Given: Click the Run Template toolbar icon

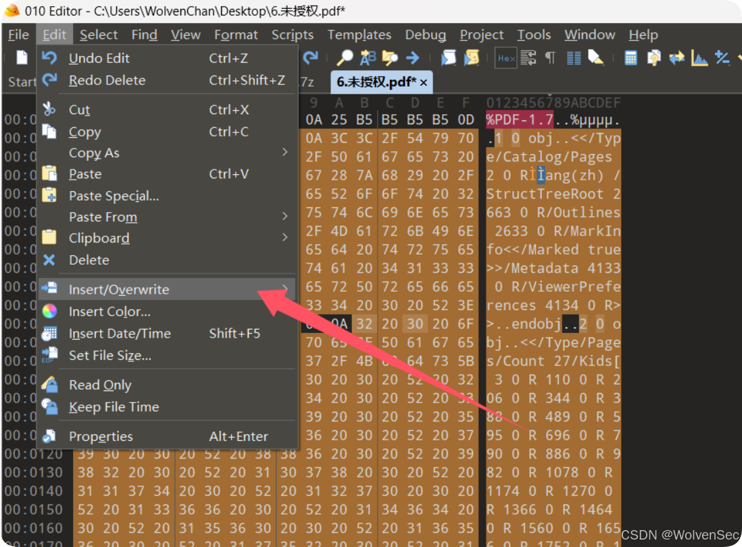Looking at the screenshot, I should point(471,57).
